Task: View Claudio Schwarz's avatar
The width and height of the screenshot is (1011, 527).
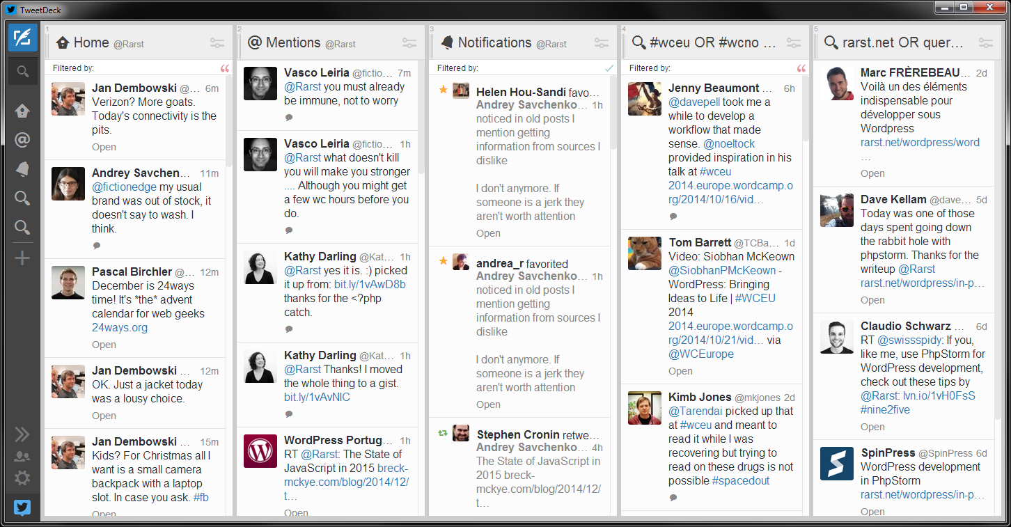Action: 837,337
